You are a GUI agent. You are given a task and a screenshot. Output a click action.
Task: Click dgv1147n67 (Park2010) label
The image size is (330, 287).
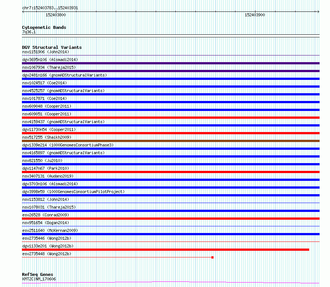click(46, 168)
